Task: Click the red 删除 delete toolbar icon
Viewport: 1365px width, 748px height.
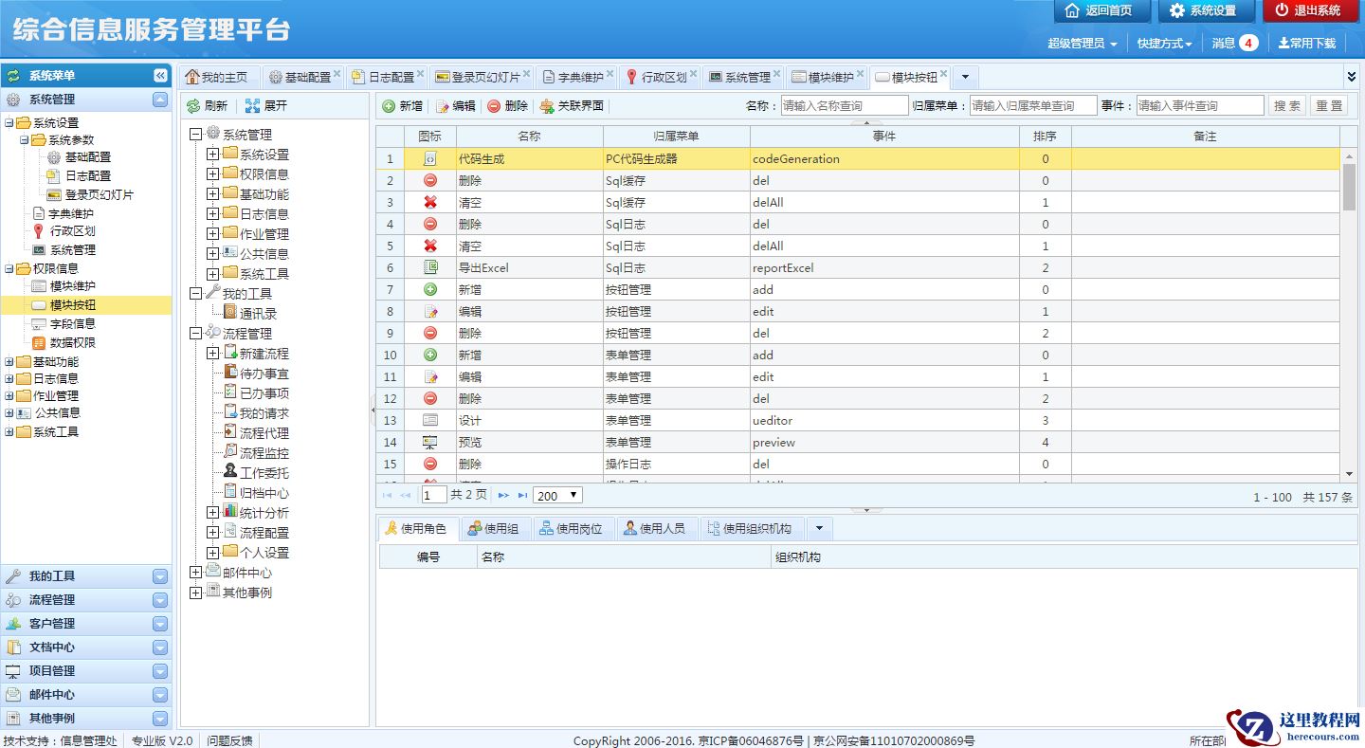Action: [494, 106]
